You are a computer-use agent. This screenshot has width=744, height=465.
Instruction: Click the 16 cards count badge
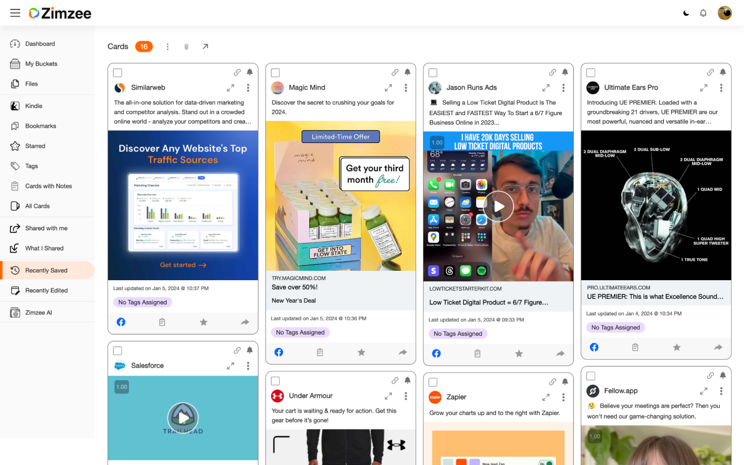[x=144, y=46]
